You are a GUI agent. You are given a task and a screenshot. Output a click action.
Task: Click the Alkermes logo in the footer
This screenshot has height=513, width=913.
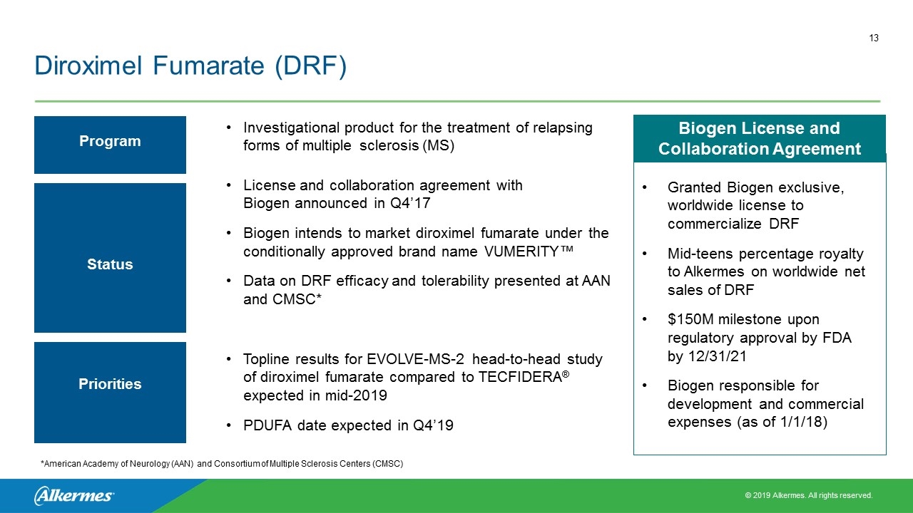[73, 496]
